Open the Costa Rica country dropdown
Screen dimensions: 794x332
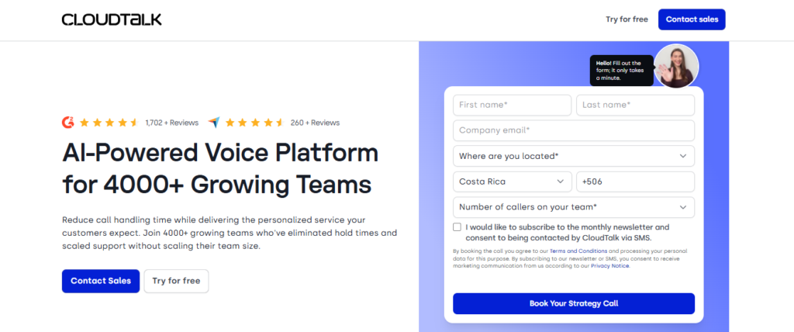click(512, 182)
